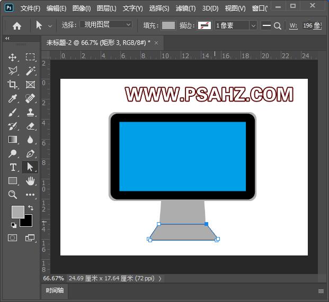Open the 选择 现用图层 dropdown
This screenshot has height=302, width=329.
(106, 25)
